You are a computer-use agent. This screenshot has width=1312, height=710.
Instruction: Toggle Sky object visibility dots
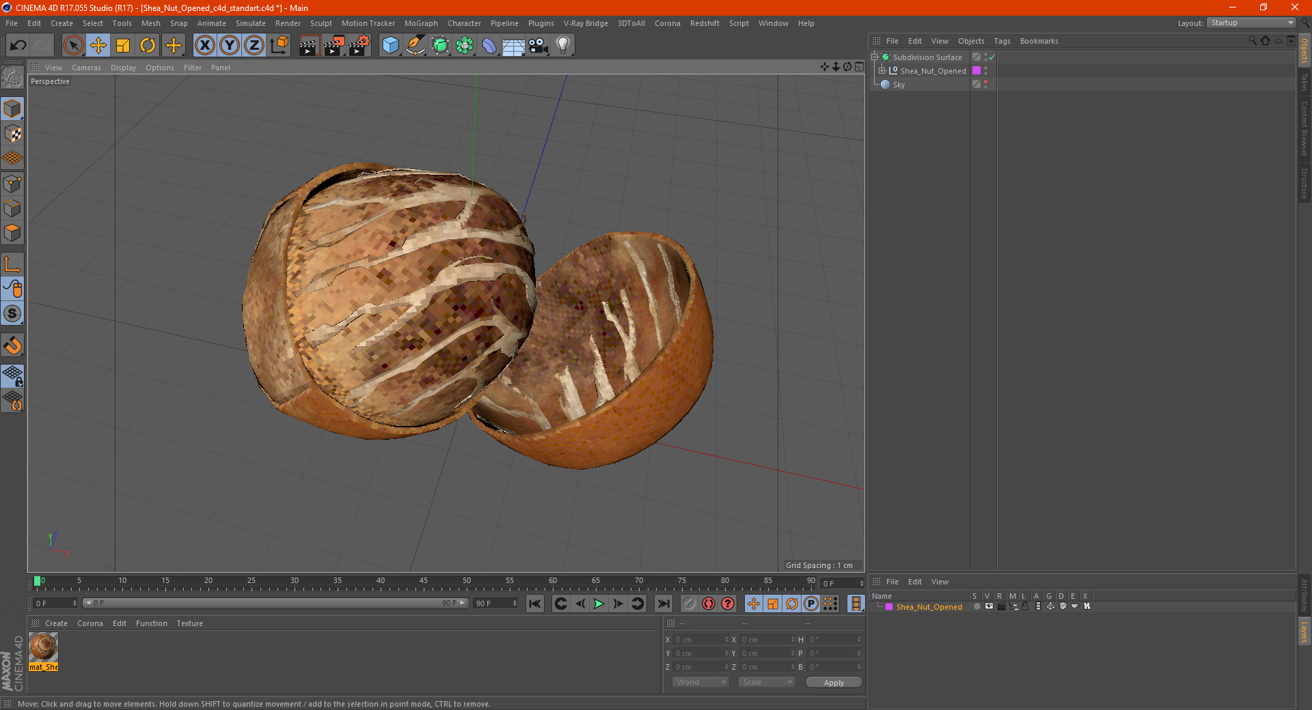[x=985, y=85]
